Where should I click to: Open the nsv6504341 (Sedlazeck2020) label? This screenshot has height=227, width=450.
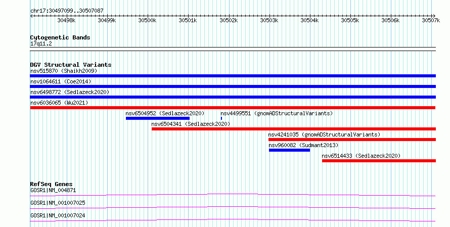pyautogui.click(x=191, y=124)
